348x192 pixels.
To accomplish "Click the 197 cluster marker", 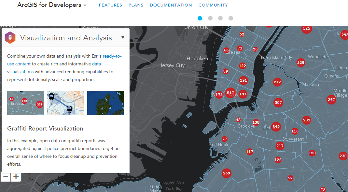I will [x=243, y=94].
